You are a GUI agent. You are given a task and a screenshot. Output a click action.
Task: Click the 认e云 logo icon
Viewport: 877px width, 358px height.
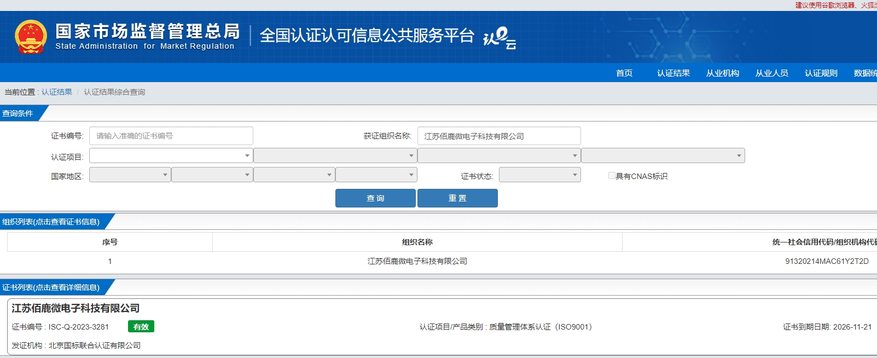pos(500,38)
